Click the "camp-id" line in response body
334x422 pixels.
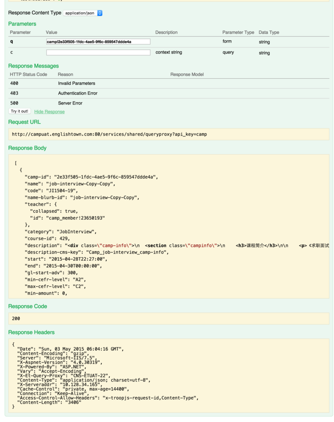pyautogui.click(x=91, y=177)
